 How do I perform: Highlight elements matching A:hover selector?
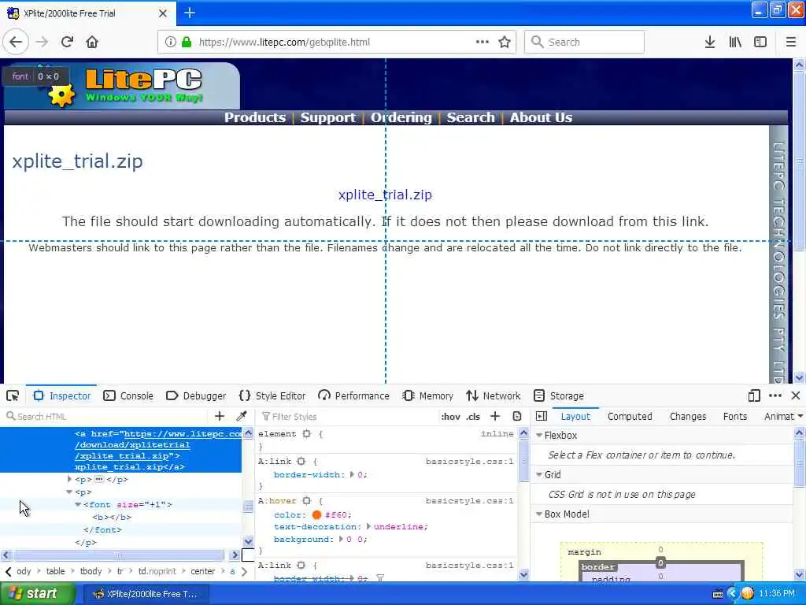pos(307,500)
